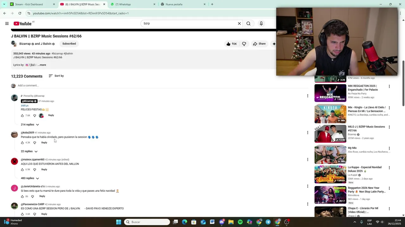Open the MIX REGGAETON 2025 video thumbnail
This screenshot has width=405, height=227.
pos(330,93)
